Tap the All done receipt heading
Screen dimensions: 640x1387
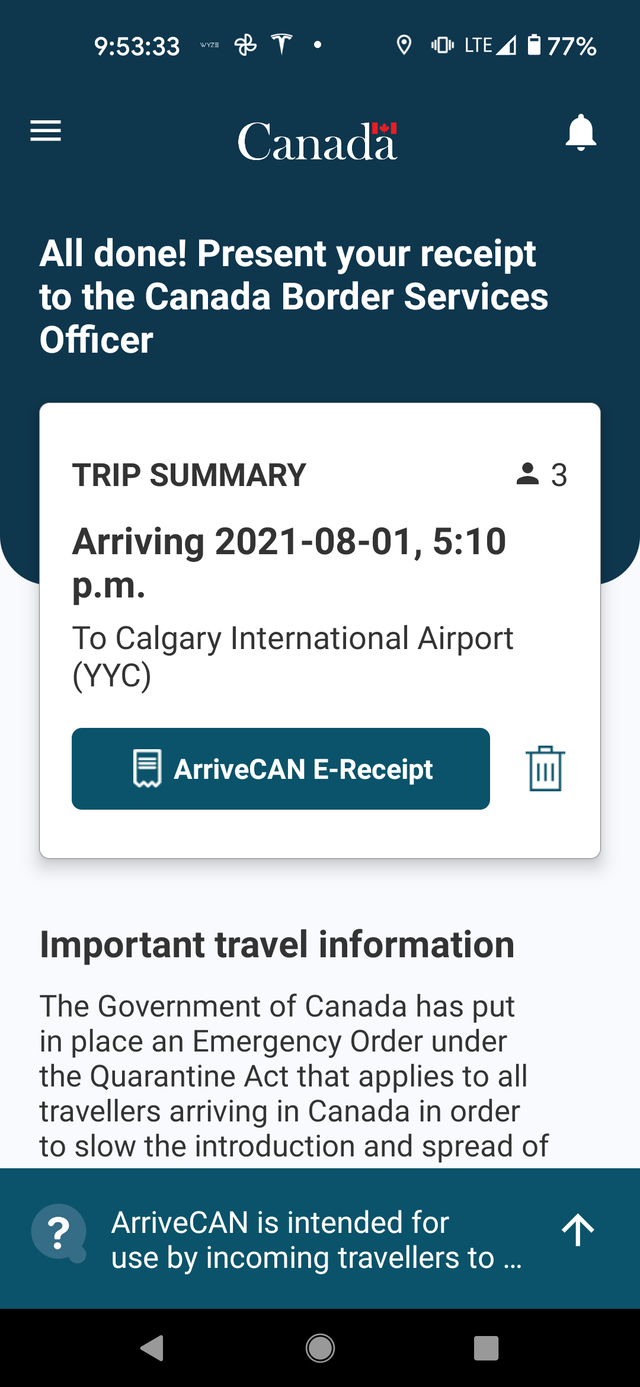point(294,296)
